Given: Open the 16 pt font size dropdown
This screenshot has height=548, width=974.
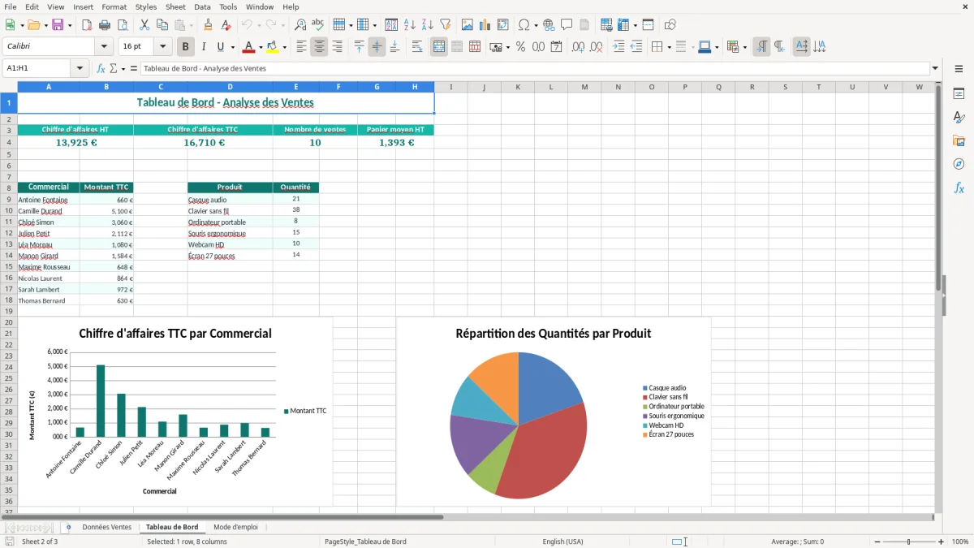Looking at the screenshot, I should click(163, 47).
